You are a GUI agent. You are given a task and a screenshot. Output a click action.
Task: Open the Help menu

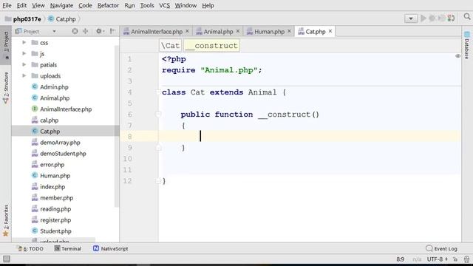pos(208,5)
